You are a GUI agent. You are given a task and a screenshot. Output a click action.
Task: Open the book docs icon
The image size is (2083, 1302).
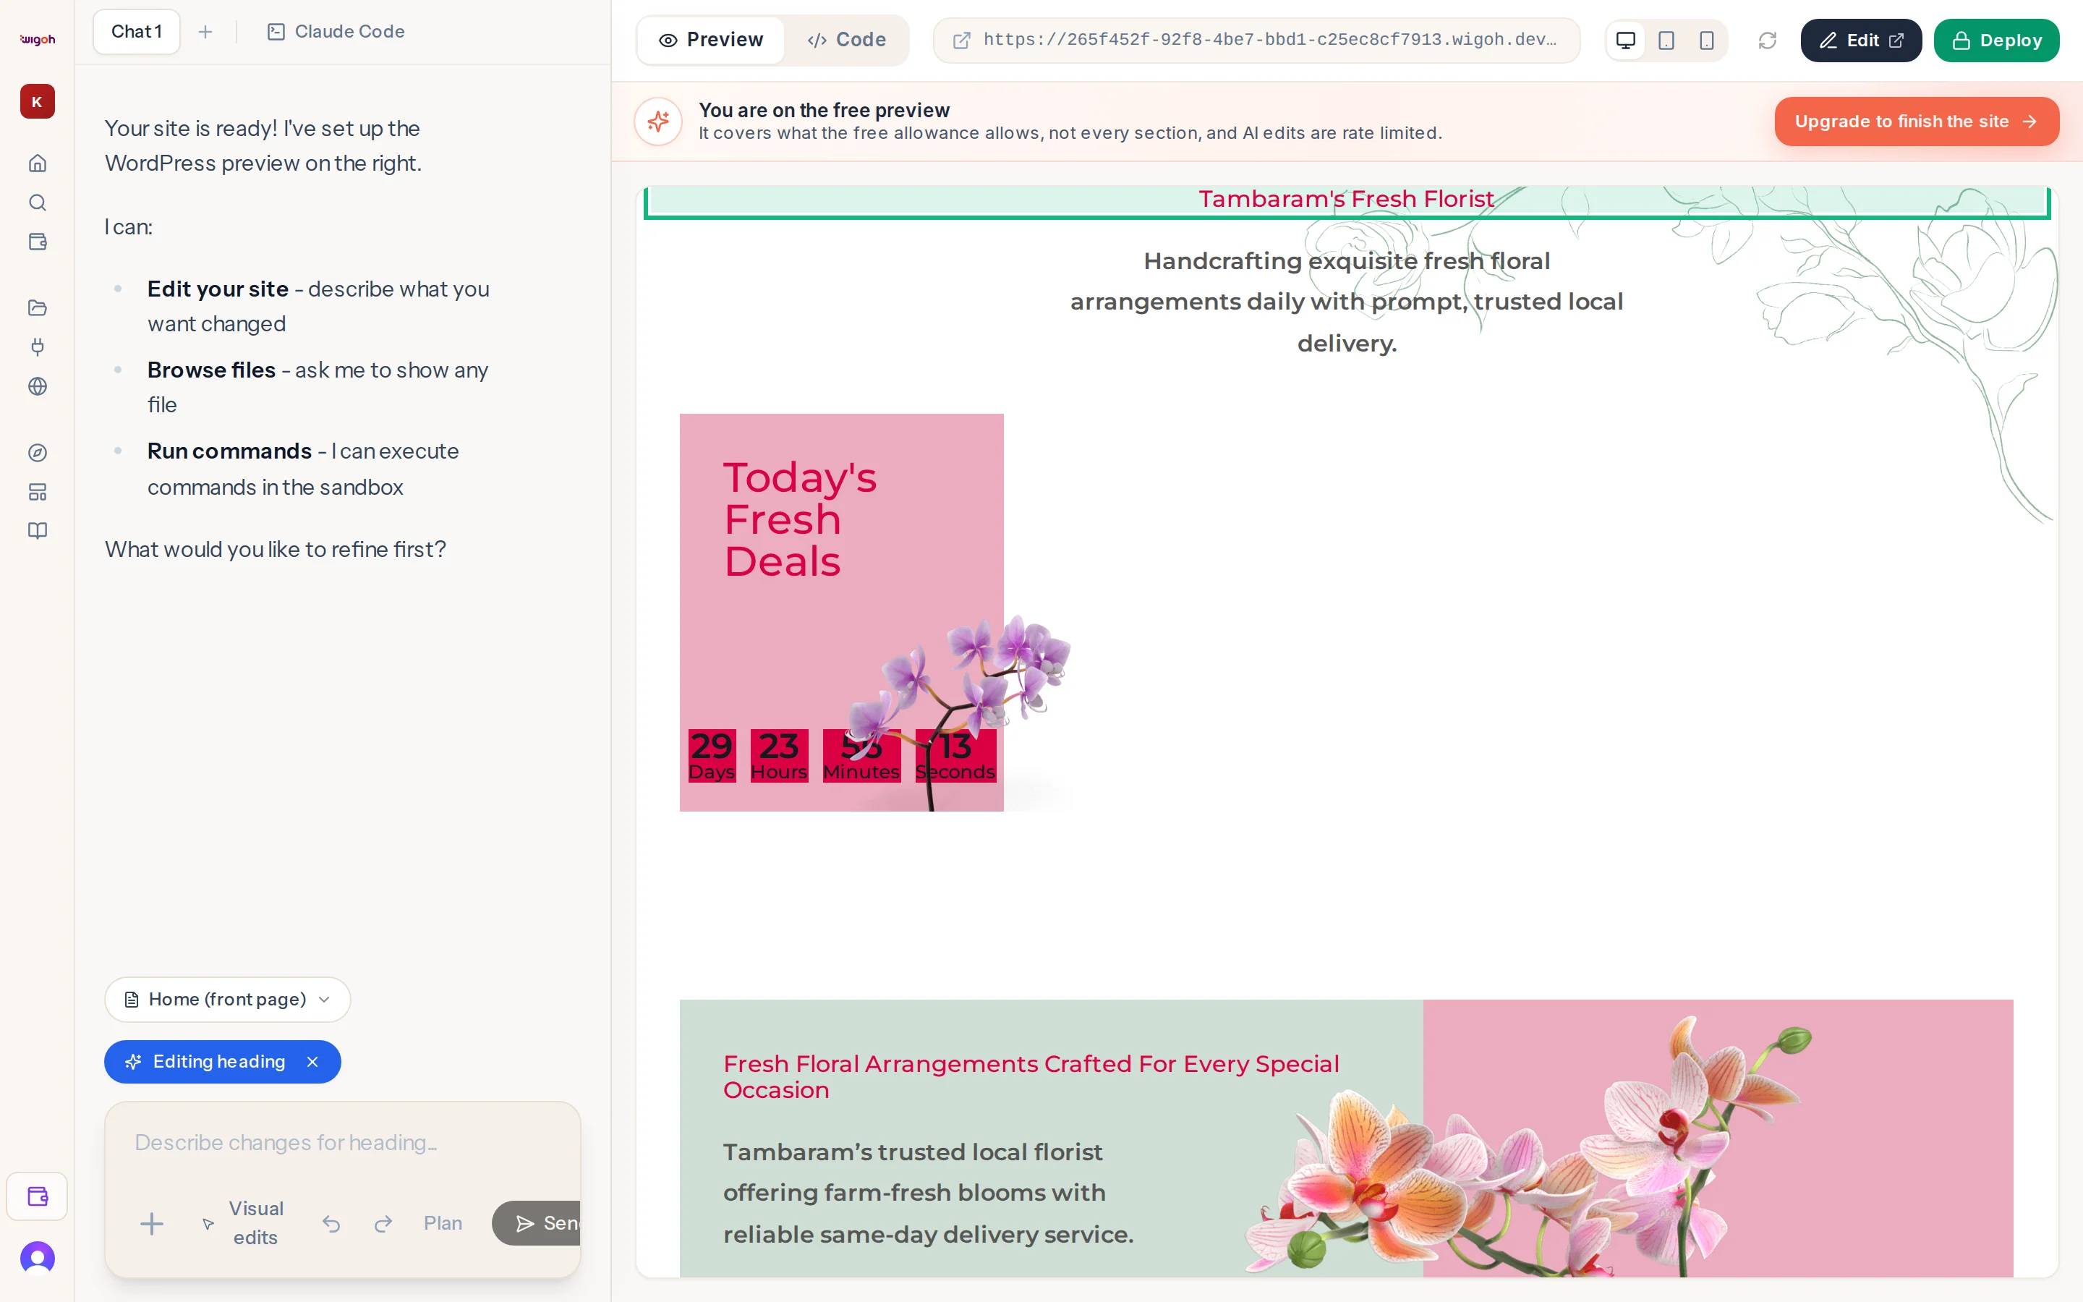(x=37, y=530)
